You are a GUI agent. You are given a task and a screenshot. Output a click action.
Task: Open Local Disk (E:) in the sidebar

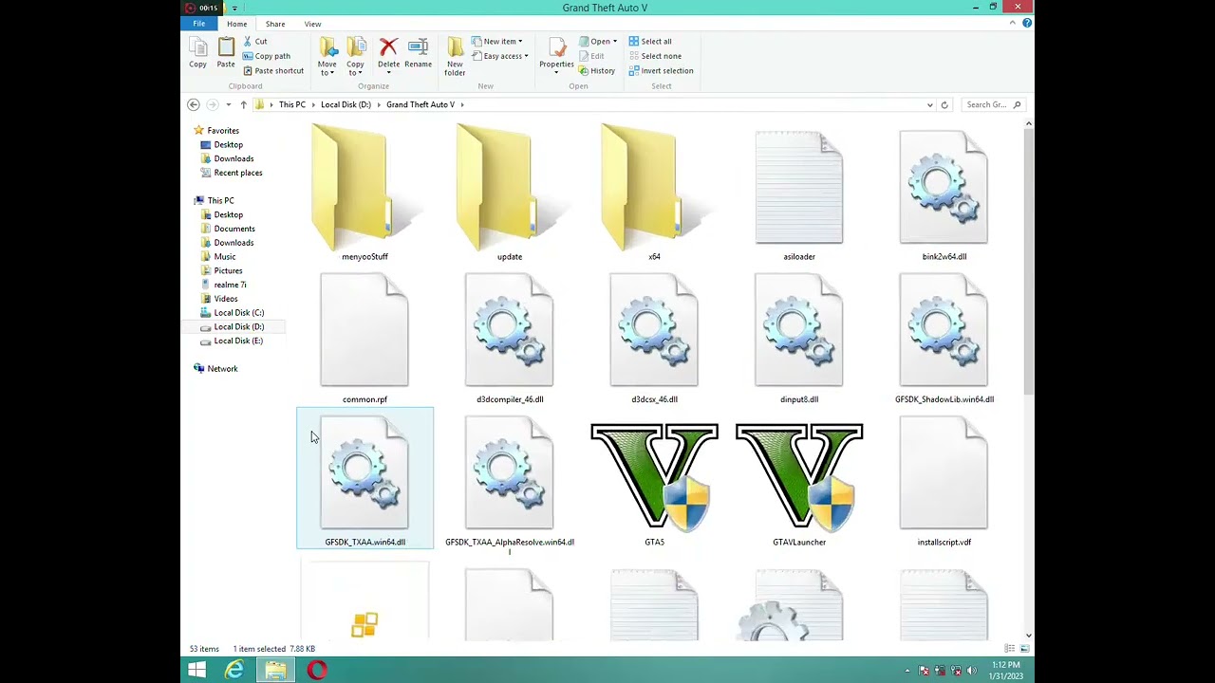click(238, 341)
